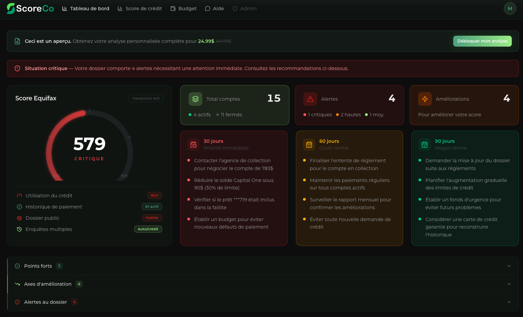Click the 1 critiques indicator
Viewport: 523px width, 317px height.
tap(318, 115)
